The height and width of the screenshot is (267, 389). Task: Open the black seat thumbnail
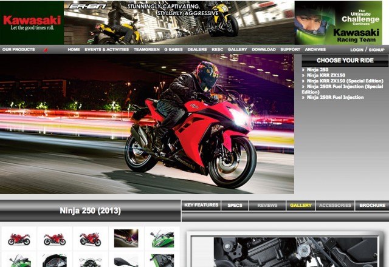126,259
